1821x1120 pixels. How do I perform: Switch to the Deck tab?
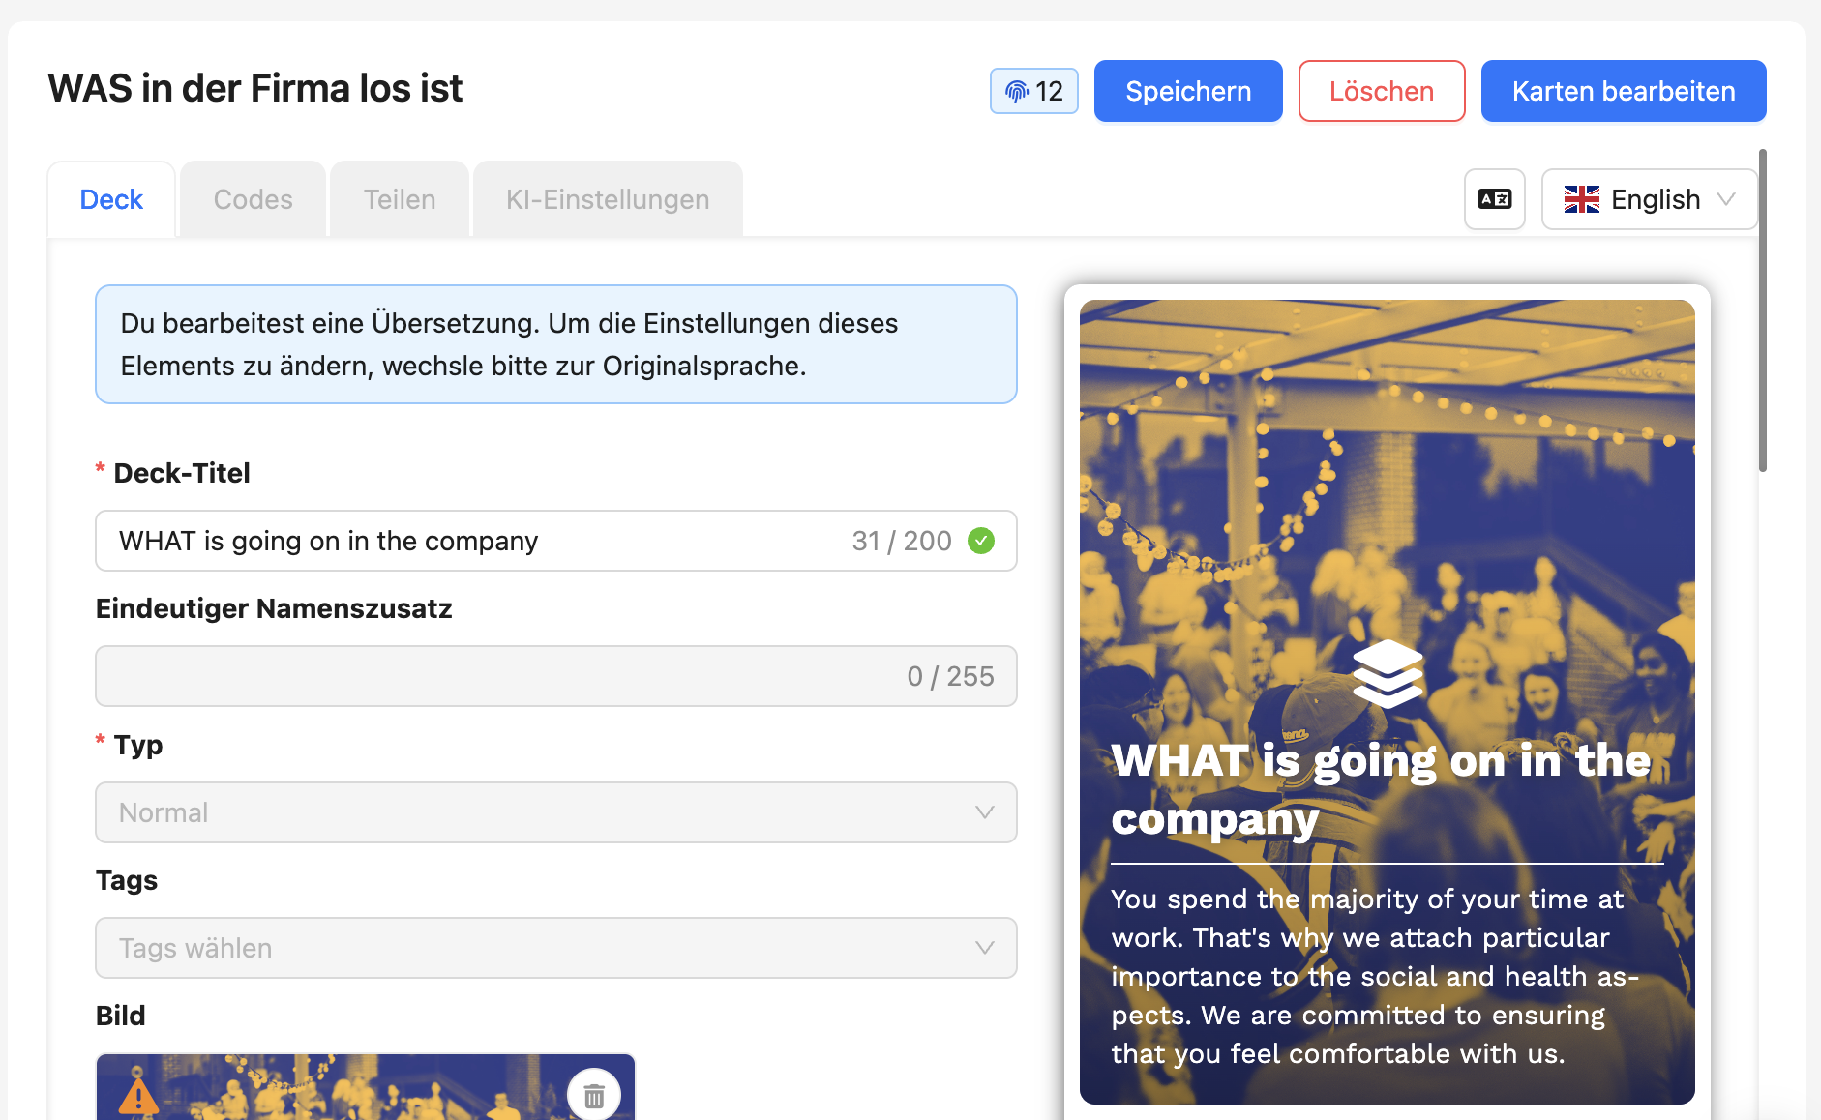[x=111, y=199]
